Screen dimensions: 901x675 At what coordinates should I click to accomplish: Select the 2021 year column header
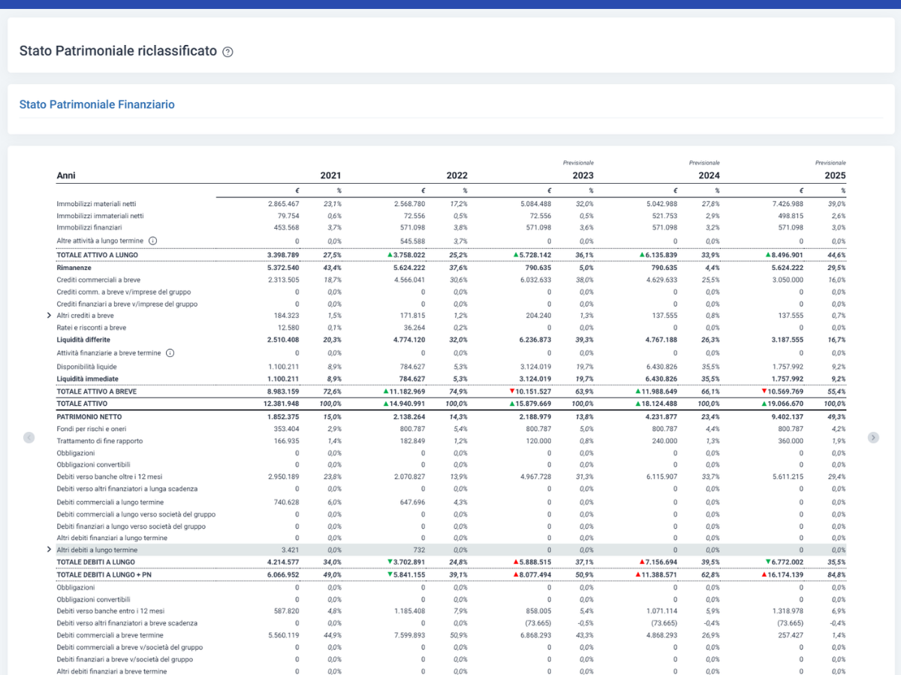tap(330, 175)
